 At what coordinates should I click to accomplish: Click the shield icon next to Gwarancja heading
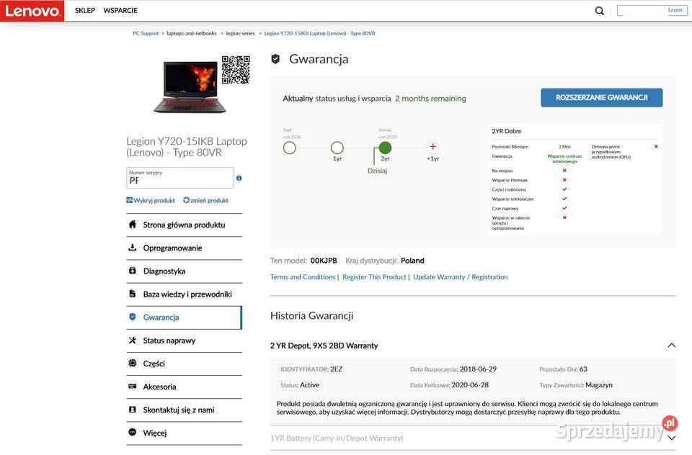275,59
